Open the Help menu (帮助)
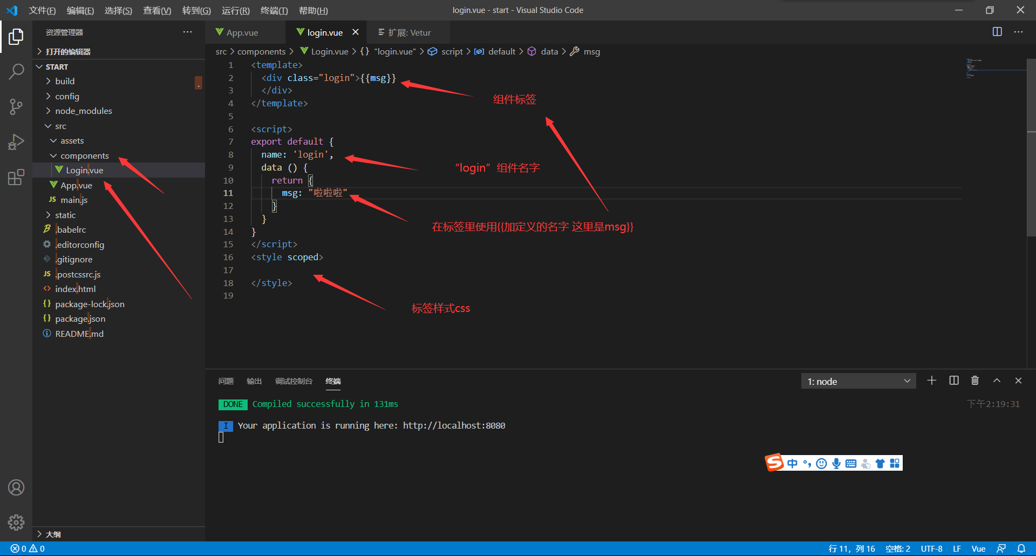 click(x=313, y=10)
